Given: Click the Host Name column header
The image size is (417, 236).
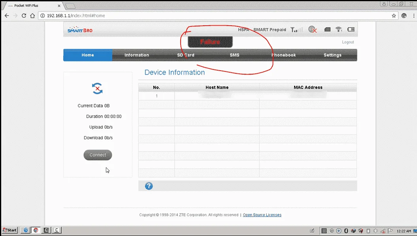Looking at the screenshot, I should [x=217, y=87].
